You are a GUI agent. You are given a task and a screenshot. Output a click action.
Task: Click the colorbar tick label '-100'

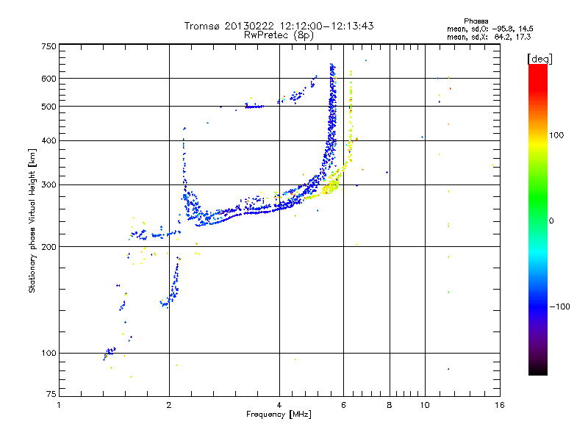click(559, 306)
